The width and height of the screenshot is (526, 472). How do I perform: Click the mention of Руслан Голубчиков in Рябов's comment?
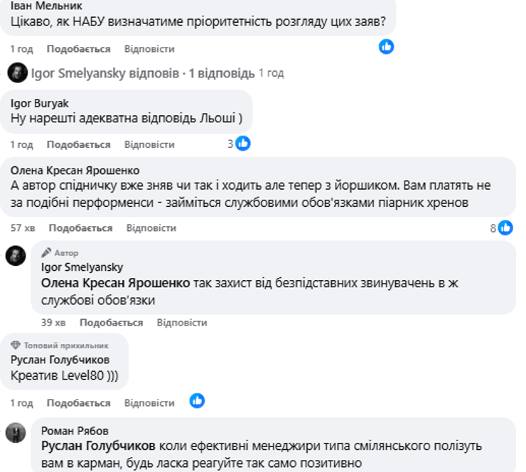(x=98, y=446)
